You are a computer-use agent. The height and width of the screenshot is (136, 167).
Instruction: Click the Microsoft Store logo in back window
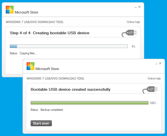(x=10, y=10)
